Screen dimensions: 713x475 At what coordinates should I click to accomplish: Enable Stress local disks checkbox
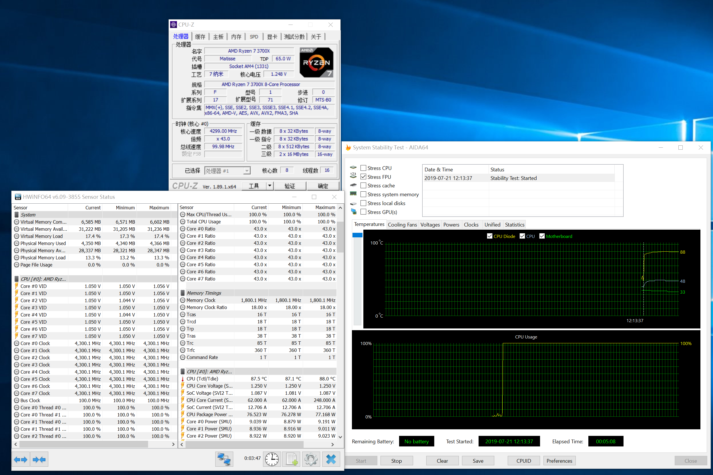(x=363, y=203)
